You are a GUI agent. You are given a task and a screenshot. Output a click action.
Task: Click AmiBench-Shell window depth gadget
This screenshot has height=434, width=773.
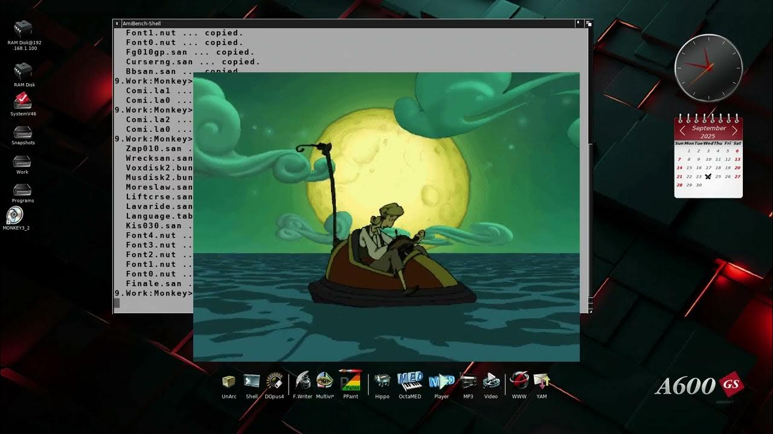(588, 24)
